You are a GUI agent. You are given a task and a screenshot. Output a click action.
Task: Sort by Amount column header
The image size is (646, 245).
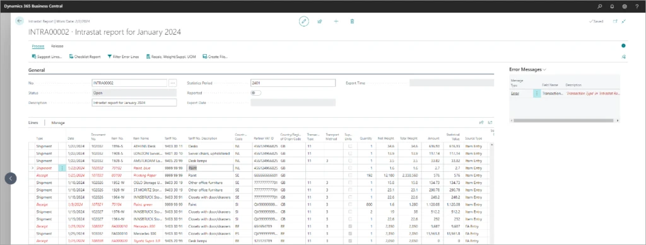pos(433,139)
